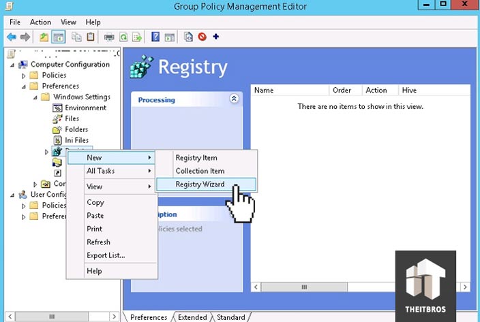Choose Refresh from the context menu
Screen dimensions: 480x322
click(111, 242)
